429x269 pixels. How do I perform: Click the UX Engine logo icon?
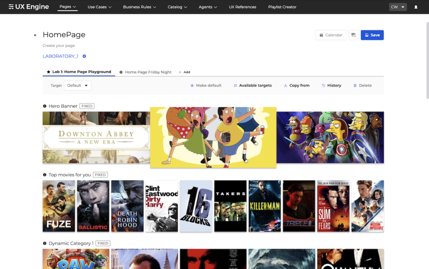click(x=11, y=7)
